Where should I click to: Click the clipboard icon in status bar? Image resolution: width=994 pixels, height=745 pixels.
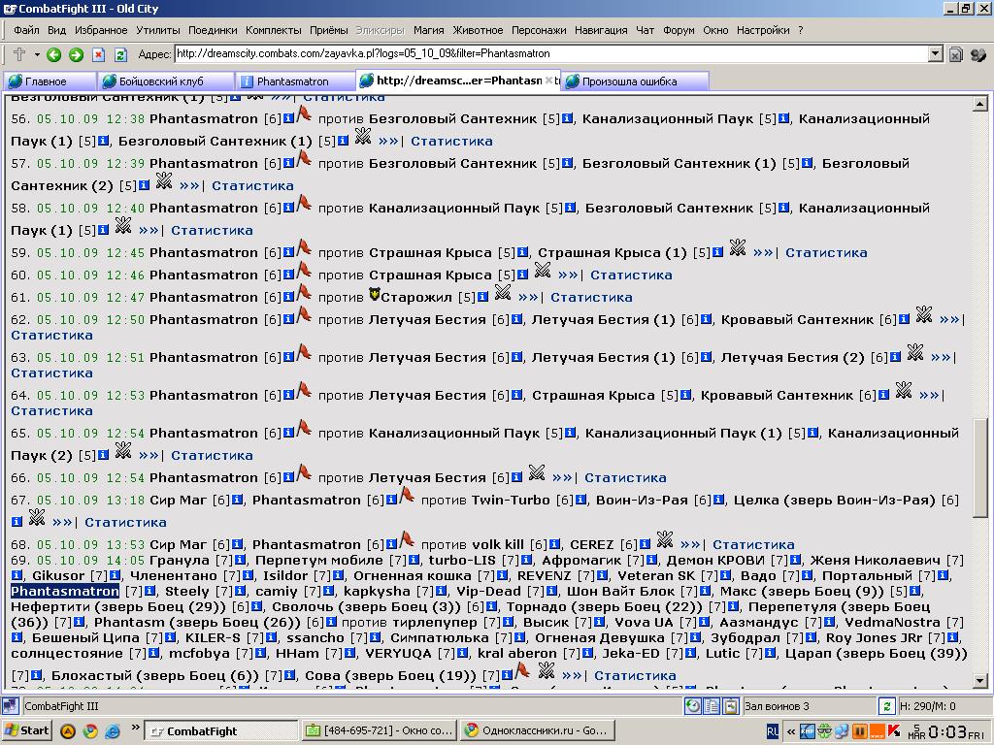coord(731,706)
